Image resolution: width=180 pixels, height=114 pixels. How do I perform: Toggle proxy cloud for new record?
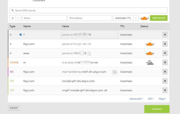point(144,18)
